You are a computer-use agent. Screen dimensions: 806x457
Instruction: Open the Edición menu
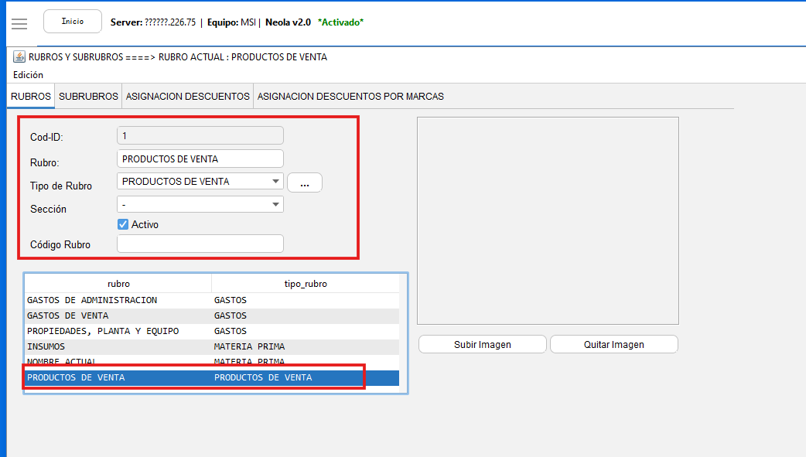point(28,75)
